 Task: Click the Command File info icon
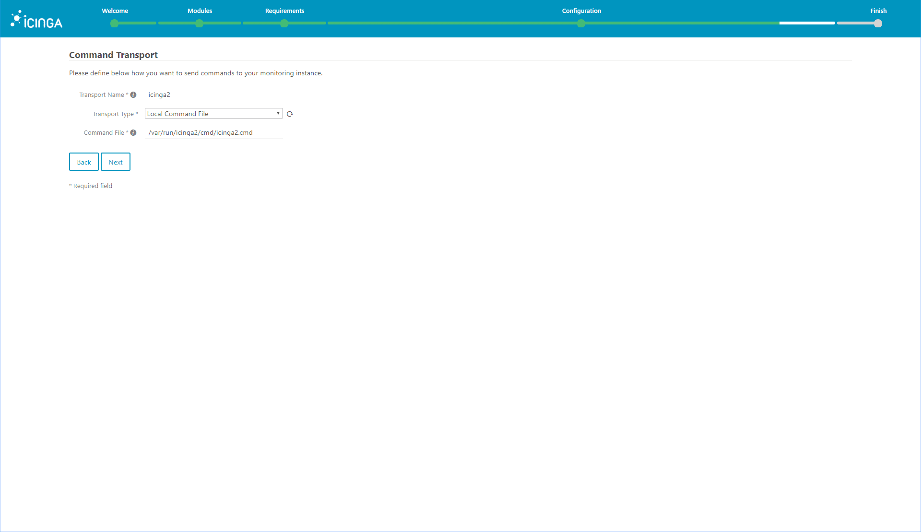(133, 133)
